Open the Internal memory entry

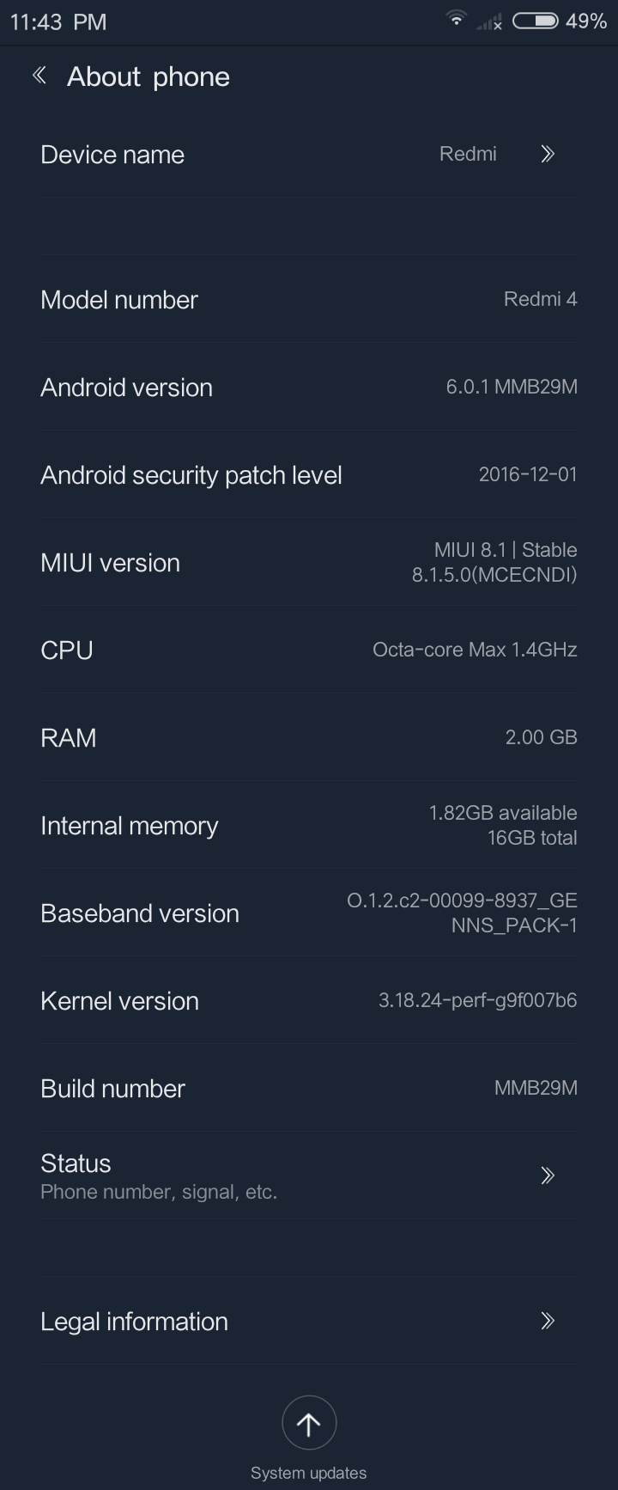pyautogui.click(x=309, y=826)
